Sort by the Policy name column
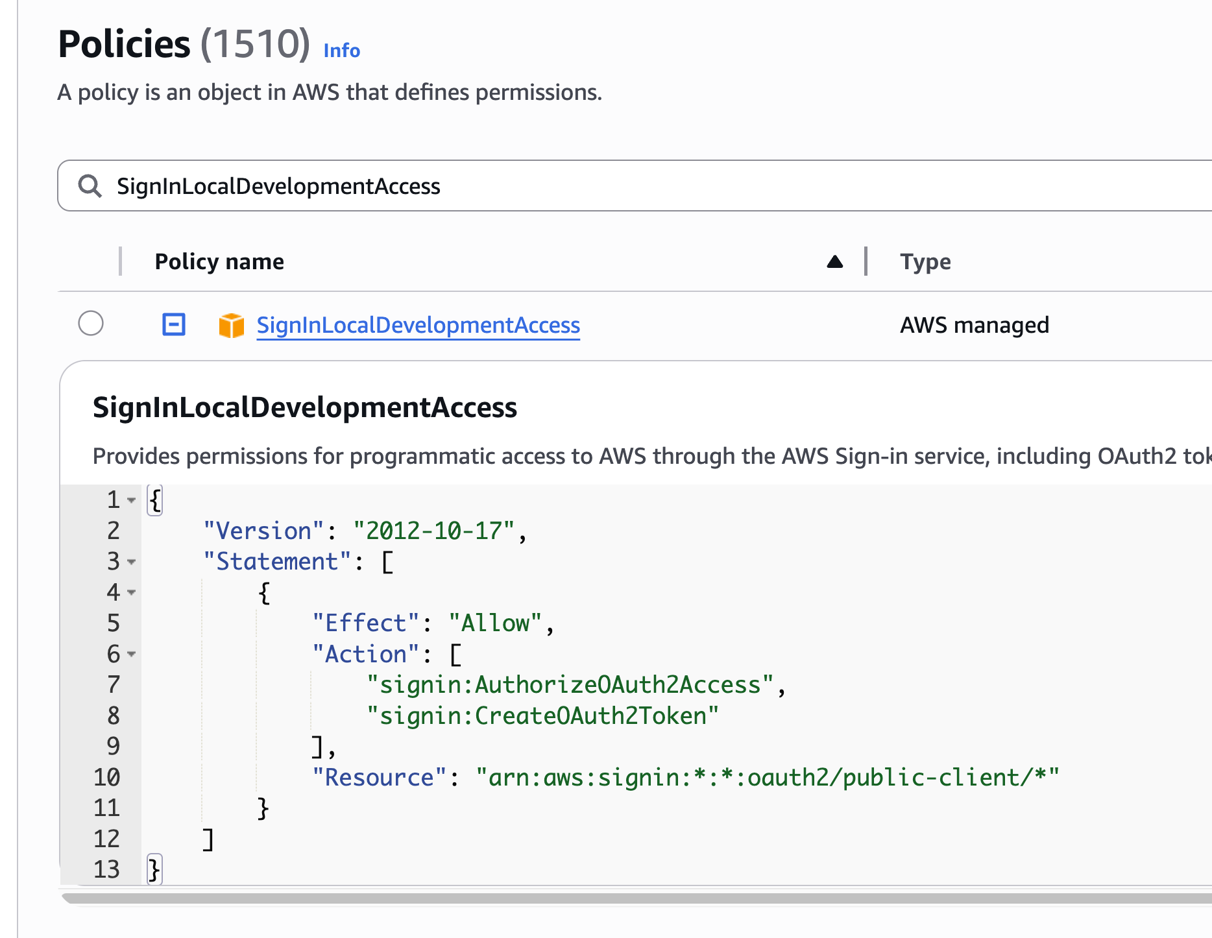This screenshot has width=1212, height=938. pyautogui.click(x=219, y=261)
